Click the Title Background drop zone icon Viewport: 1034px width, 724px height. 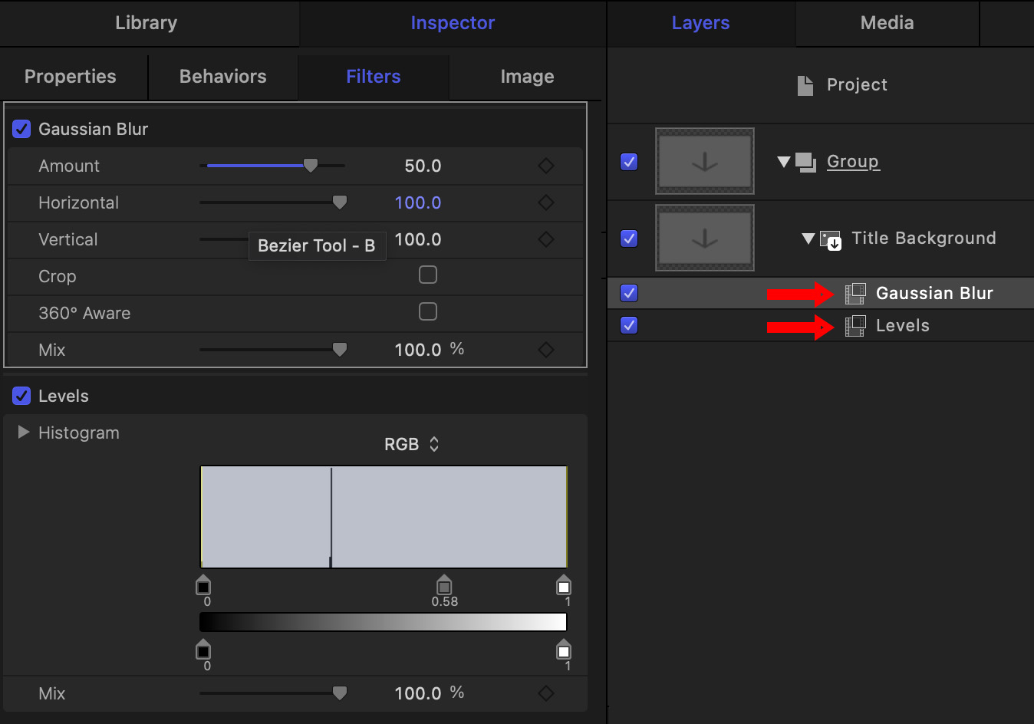831,239
